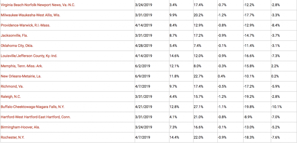Click the 4/28/2019 date cell

coord(144,46)
